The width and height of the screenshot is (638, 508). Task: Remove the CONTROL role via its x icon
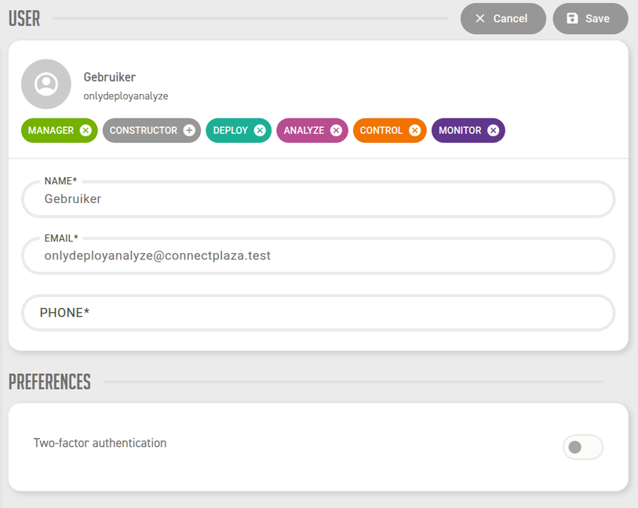pos(414,130)
